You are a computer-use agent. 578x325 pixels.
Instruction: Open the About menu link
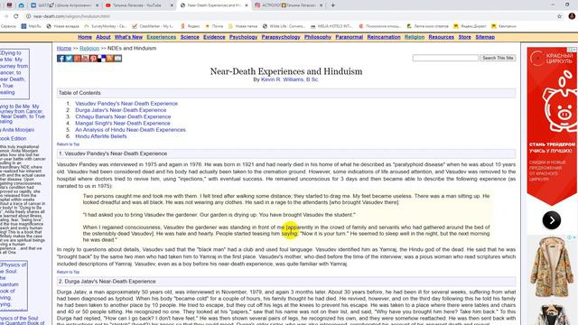(103, 37)
